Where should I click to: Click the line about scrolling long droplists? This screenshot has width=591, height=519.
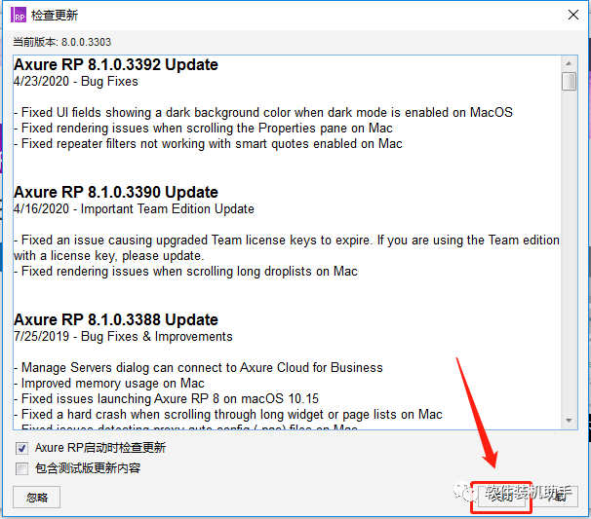[185, 272]
